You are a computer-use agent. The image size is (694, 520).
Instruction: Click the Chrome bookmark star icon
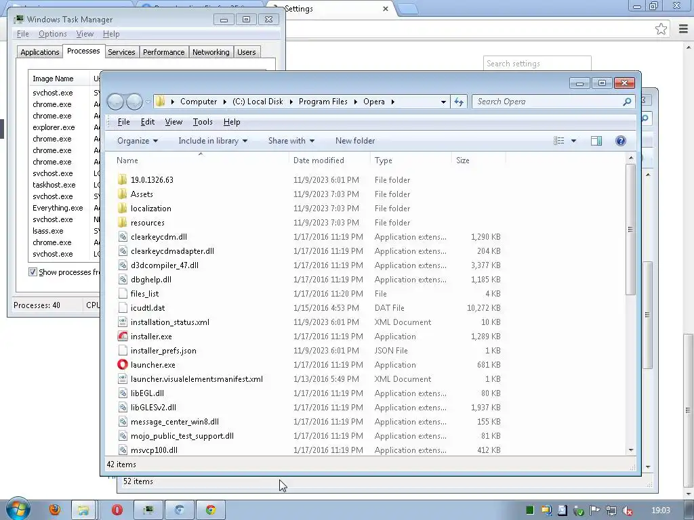[x=661, y=29]
